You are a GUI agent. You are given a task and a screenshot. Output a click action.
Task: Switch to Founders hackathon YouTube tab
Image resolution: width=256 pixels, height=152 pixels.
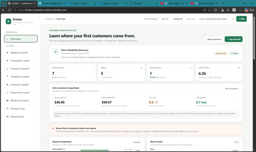click(205, 3)
